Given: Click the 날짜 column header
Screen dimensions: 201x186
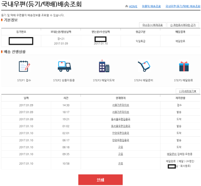Looking at the screenshot, I should (26, 98).
